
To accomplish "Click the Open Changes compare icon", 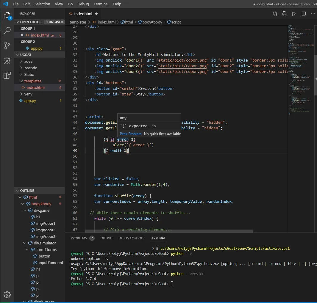I will pos(275,14).
